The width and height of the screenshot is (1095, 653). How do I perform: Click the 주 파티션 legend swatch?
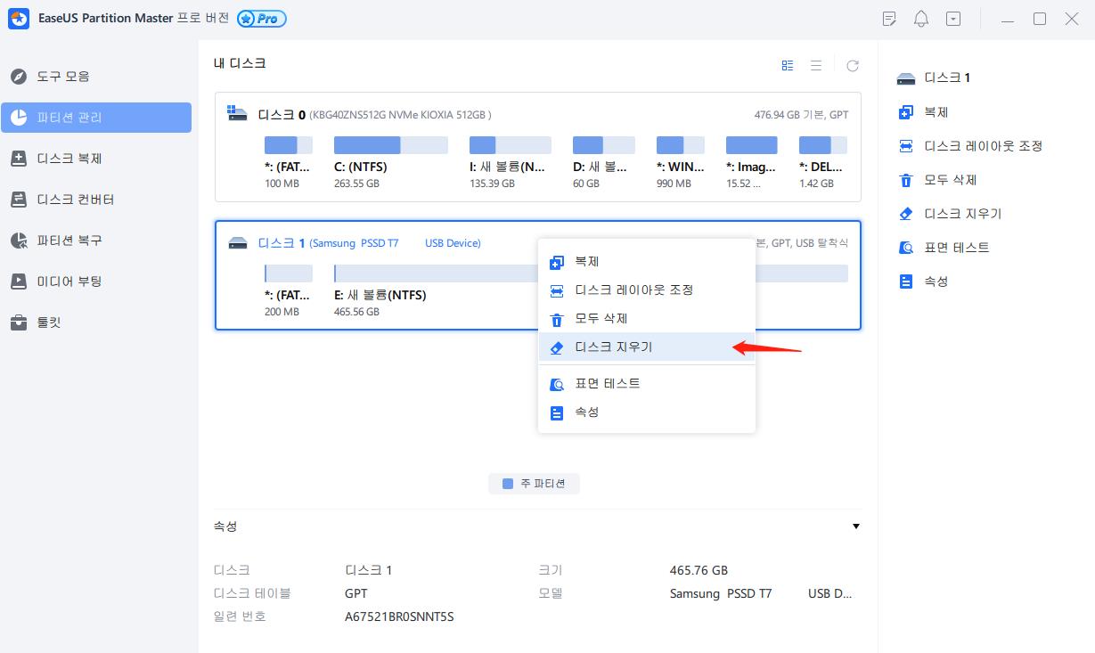[x=508, y=484]
